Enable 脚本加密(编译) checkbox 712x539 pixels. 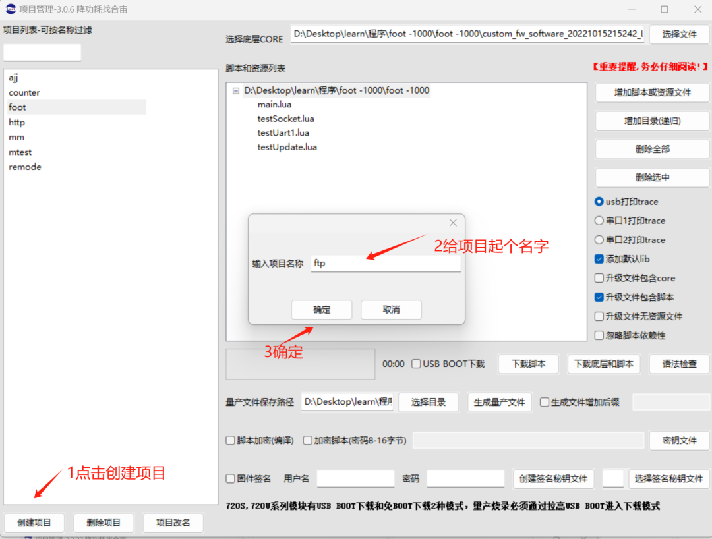point(230,441)
